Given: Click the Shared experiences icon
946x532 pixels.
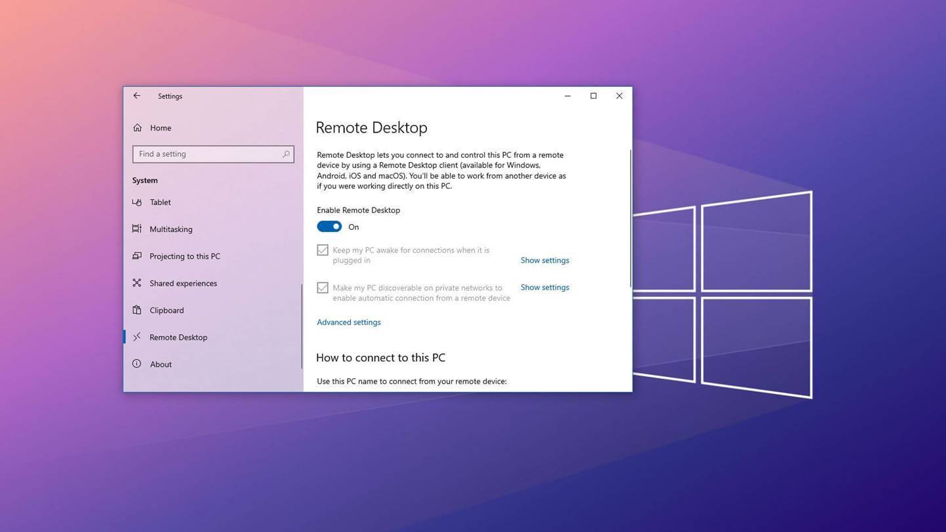Looking at the screenshot, I should point(137,283).
